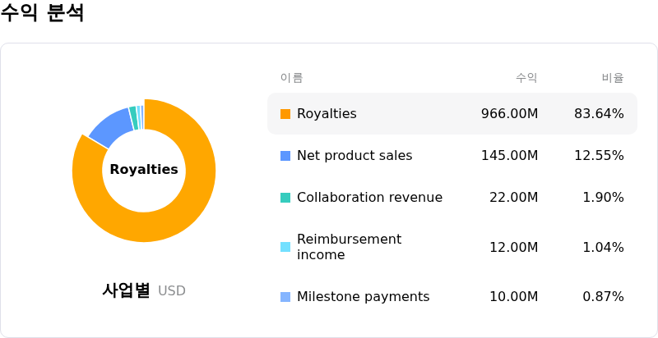Viewport: 658px width, 338px height.
Task: Click the 수익 분석 section heading
Action: tap(42, 12)
